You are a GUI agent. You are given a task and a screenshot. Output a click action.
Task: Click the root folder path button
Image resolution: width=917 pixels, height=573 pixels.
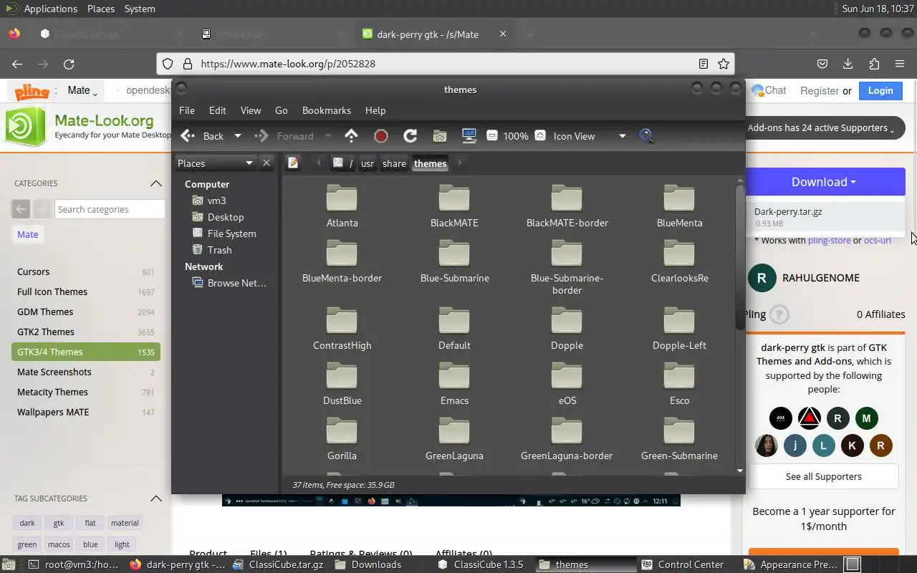[x=344, y=163]
